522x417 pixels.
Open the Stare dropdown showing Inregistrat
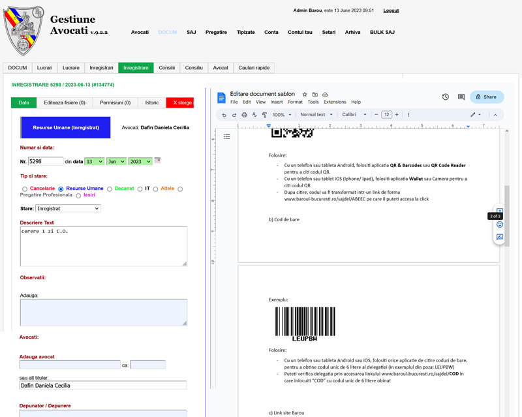pyautogui.click(x=68, y=208)
